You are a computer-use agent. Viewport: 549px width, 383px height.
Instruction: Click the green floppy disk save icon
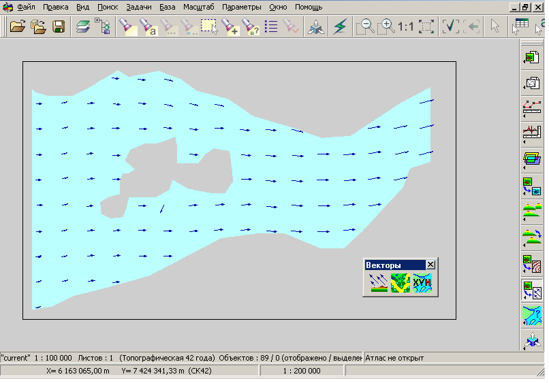pyautogui.click(x=59, y=27)
